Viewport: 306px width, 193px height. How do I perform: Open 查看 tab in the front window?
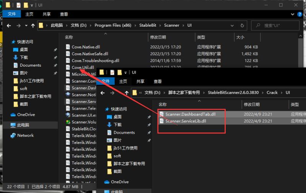click(158, 81)
